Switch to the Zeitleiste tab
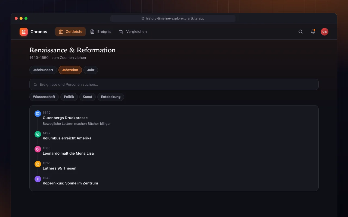This screenshot has height=217, width=348. click(70, 32)
